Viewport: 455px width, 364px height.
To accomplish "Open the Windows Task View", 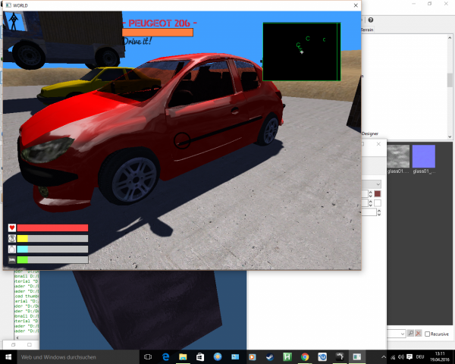I will 147,356.
